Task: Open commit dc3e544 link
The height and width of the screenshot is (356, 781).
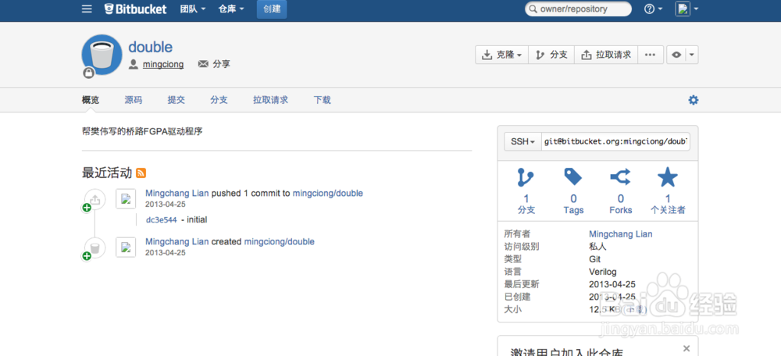Action: click(x=162, y=219)
